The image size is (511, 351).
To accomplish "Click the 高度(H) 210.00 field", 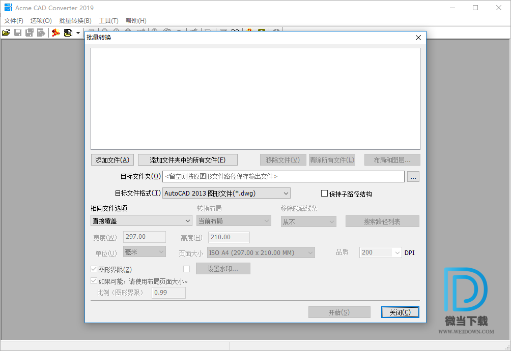I will [229, 237].
